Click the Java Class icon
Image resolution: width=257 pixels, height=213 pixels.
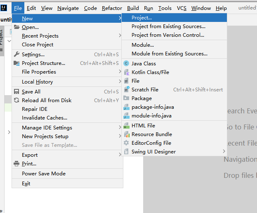point(126,64)
